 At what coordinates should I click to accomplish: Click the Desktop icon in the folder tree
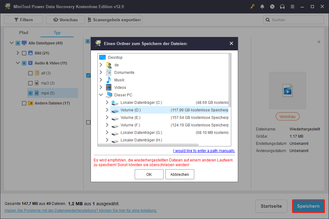(102, 57)
